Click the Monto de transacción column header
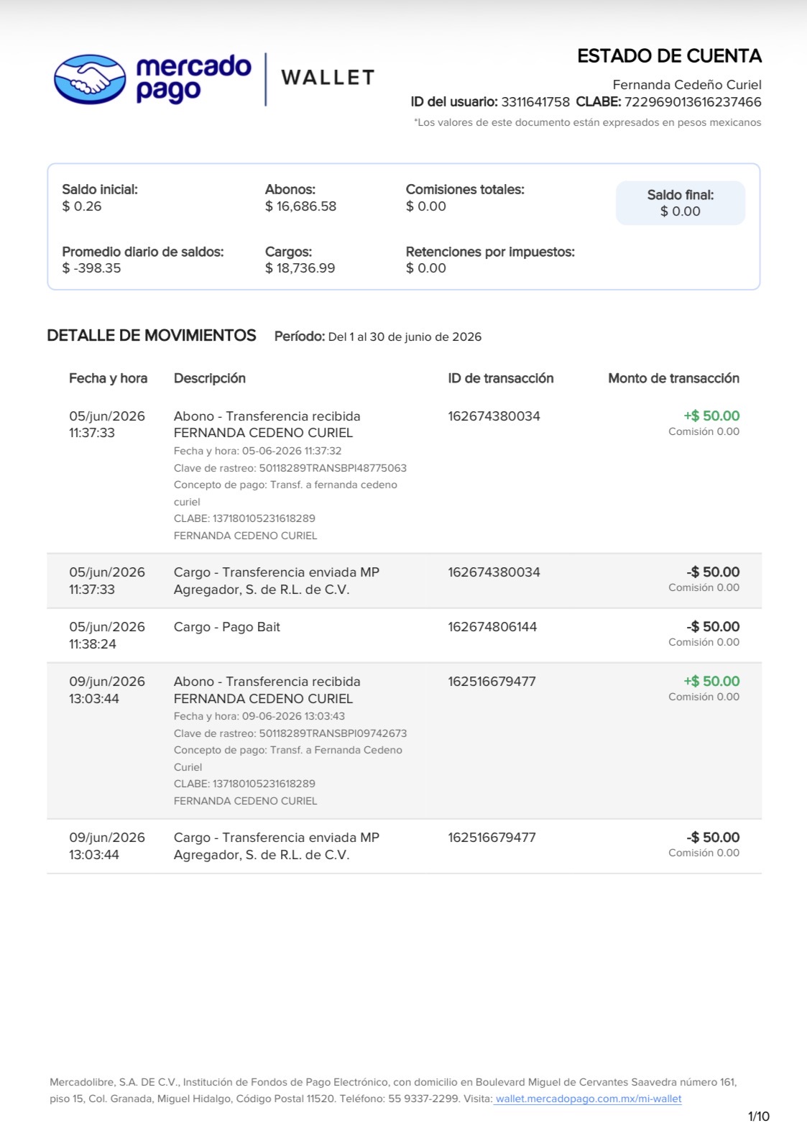Screen dimensions: 807x1146 pos(673,378)
